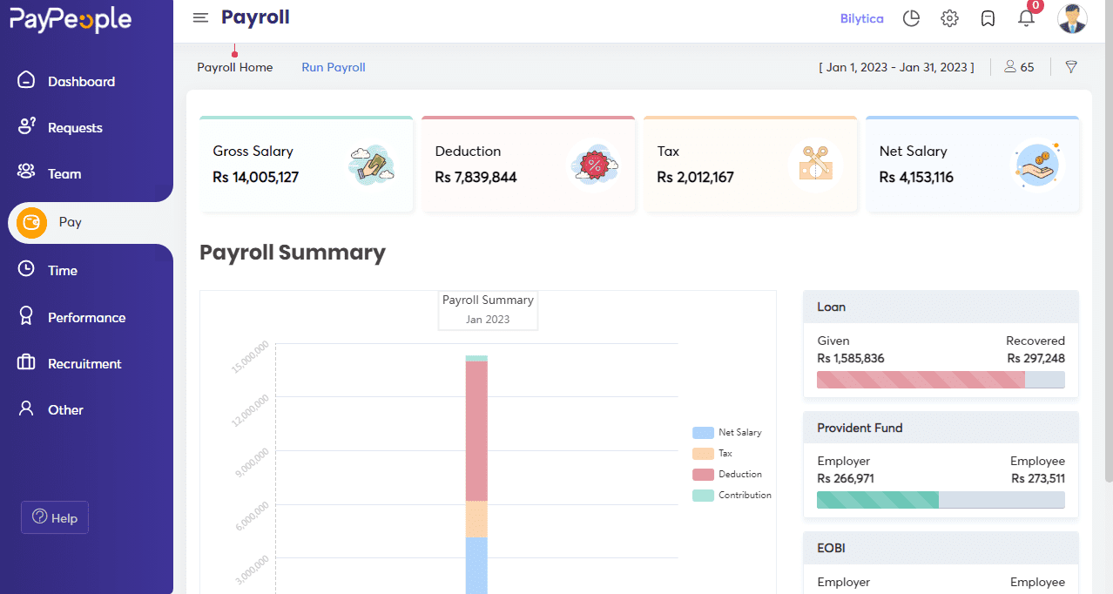Click the PayPeople logo

(71, 19)
